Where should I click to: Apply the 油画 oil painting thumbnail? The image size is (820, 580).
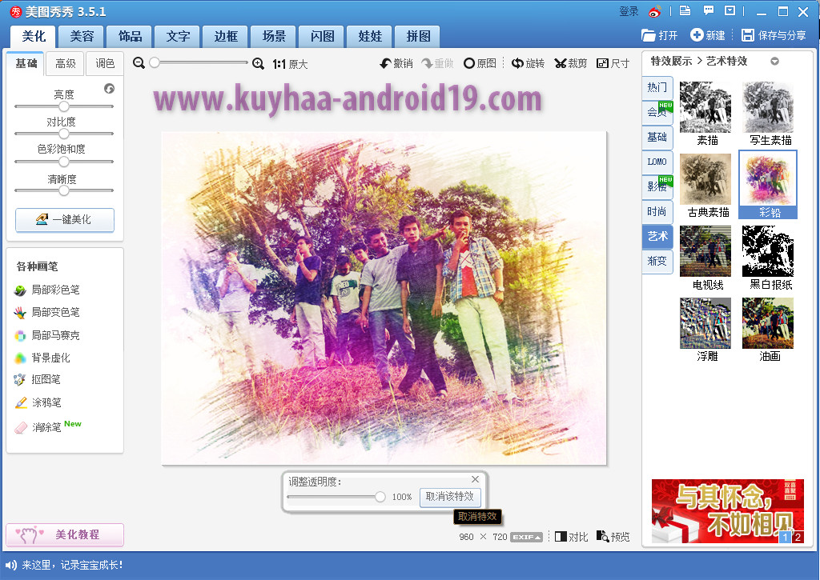(768, 323)
